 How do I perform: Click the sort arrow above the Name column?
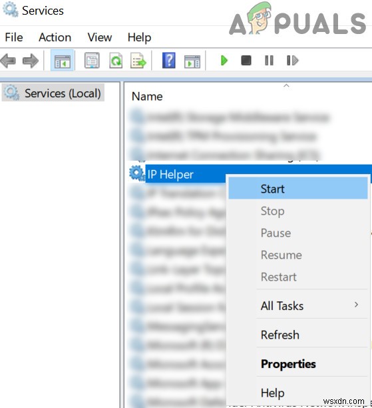286,85
